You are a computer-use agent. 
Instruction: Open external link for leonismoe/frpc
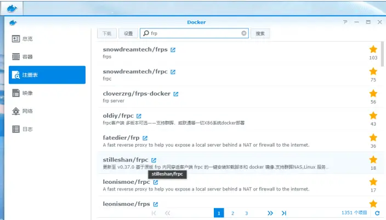(x=156, y=182)
